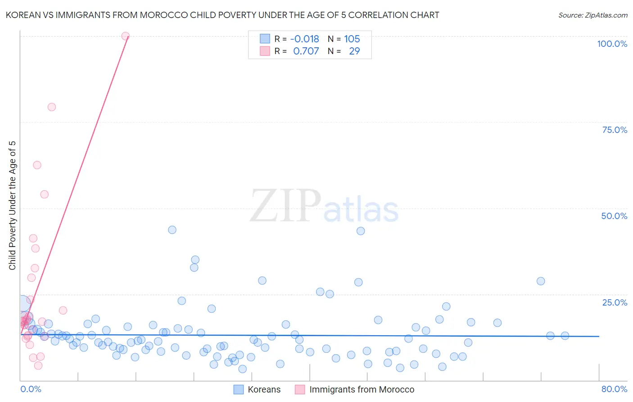The height and width of the screenshot is (402, 633).
Task: Click the Child Poverty y-axis title
Action: point(12,206)
